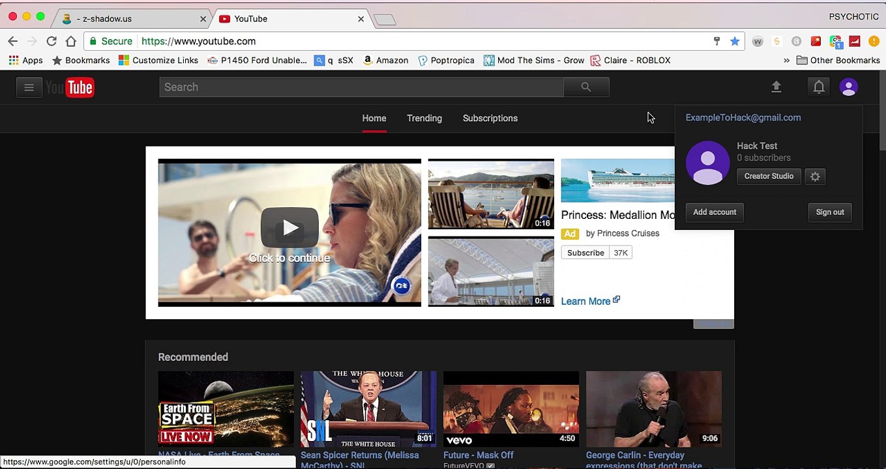Play the Princess Cruises ad video
Image resolution: width=886 pixels, height=469 pixels.
[x=289, y=228]
